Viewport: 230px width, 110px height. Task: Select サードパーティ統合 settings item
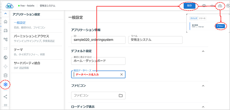[37, 65]
